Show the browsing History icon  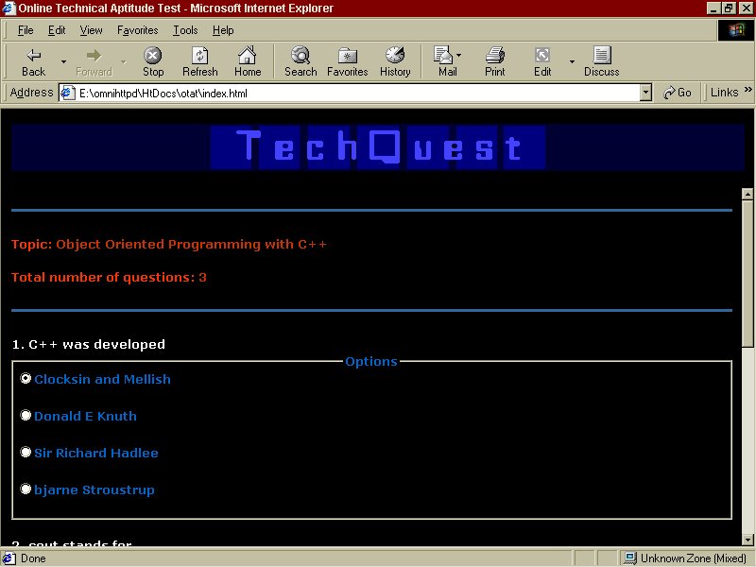[x=395, y=56]
